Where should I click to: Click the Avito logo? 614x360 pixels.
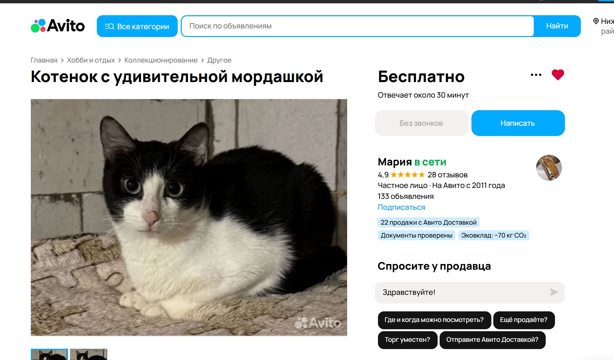[58, 26]
